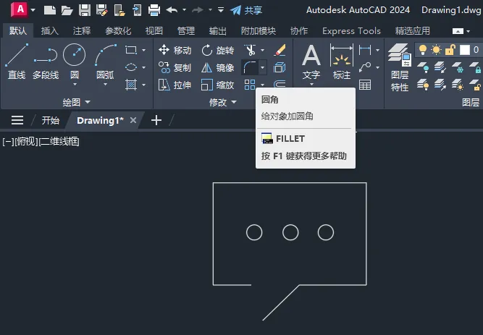Image resolution: width=483 pixels, height=335 pixels.
Task: Click the Rectangle tool icon
Action: point(131,50)
